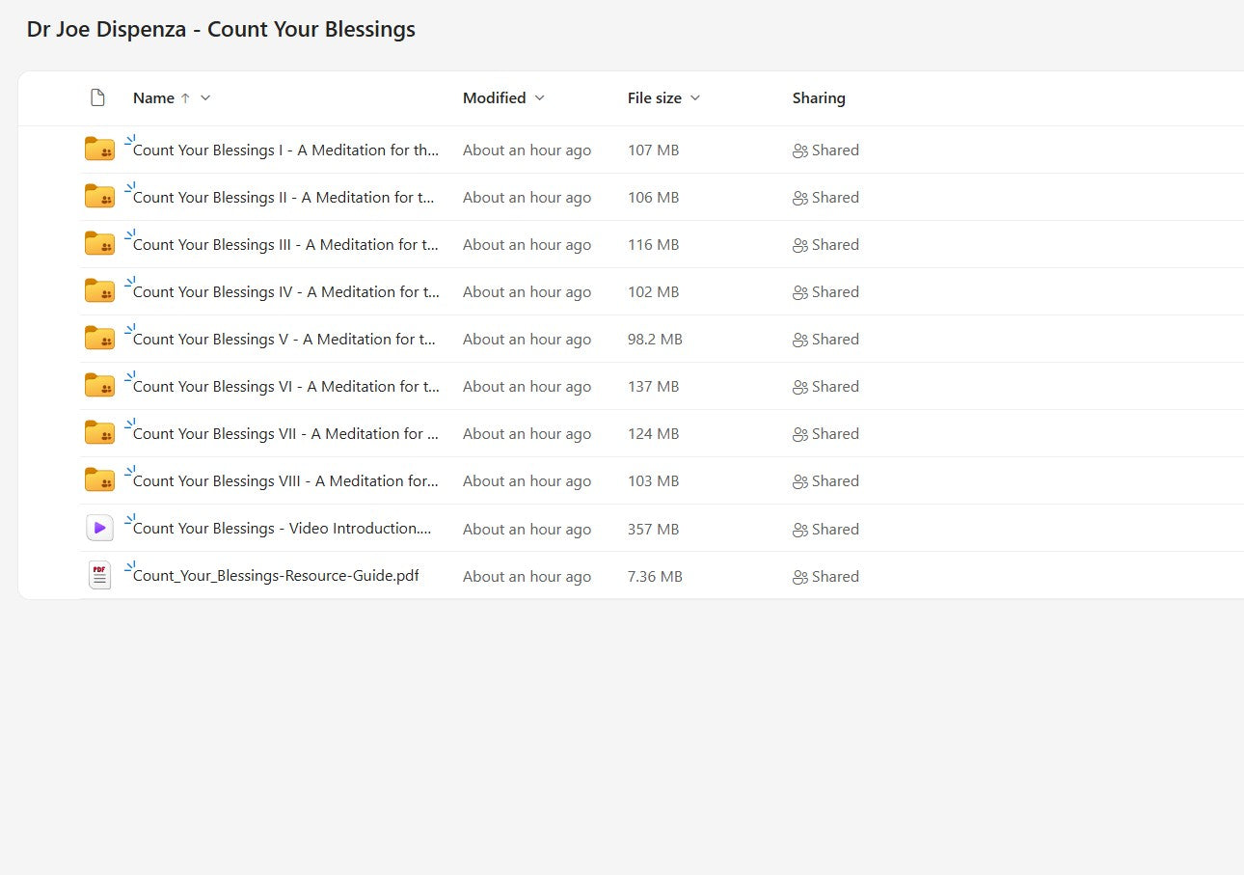1244x875 pixels.
Task: Open the Name column sort dropdown
Action: (x=203, y=97)
